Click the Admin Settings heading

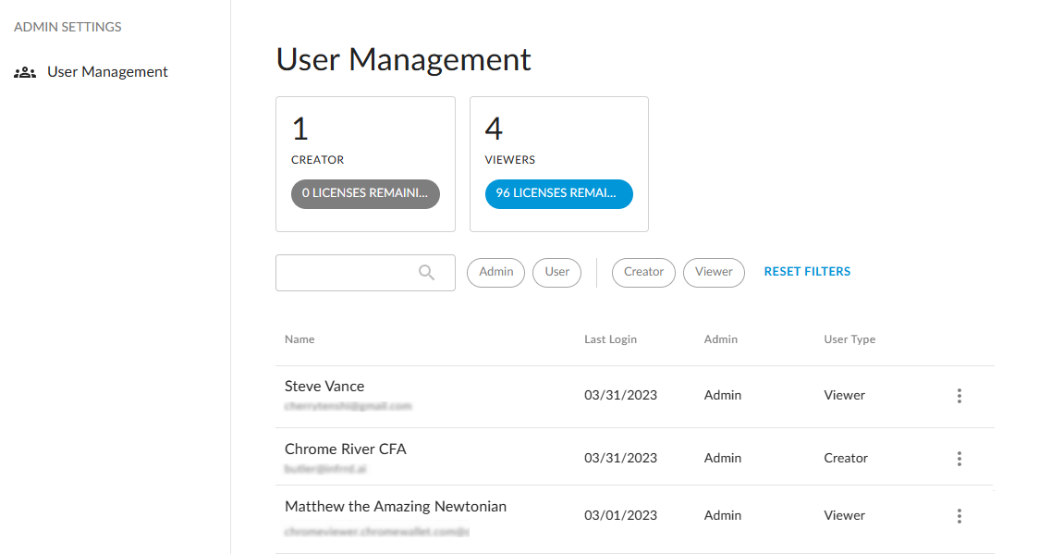(67, 27)
